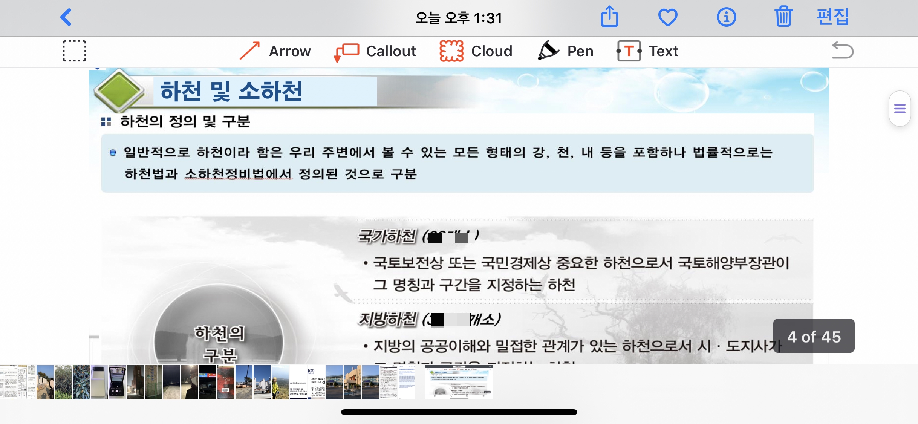Open the share sheet icon
Image resolution: width=918 pixels, height=424 pixels.
pos(609,17)
